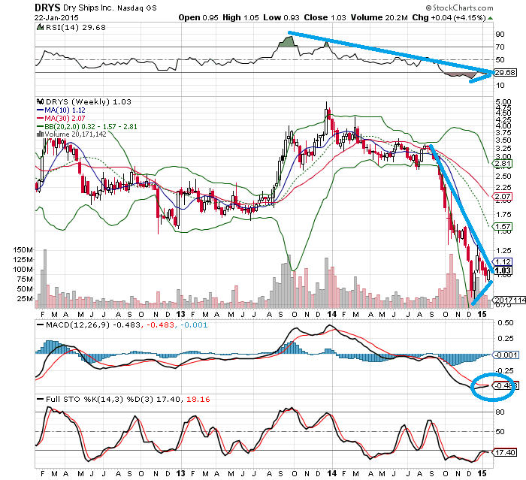
Task: Click the RSI(14) 29.68 label
Action: tap(75, 28)
